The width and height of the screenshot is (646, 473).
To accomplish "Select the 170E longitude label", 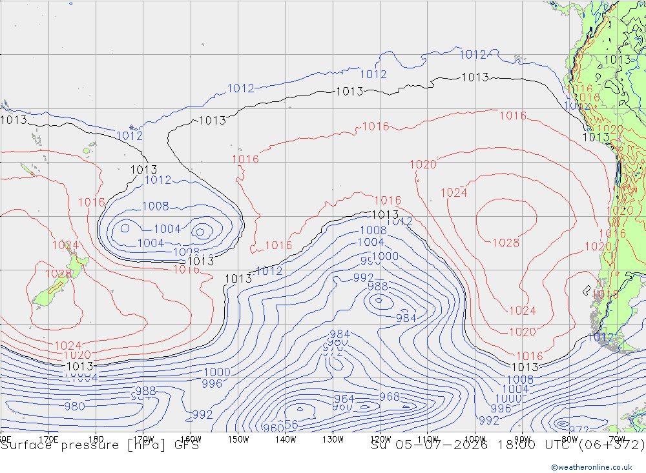I will [48, 439].
